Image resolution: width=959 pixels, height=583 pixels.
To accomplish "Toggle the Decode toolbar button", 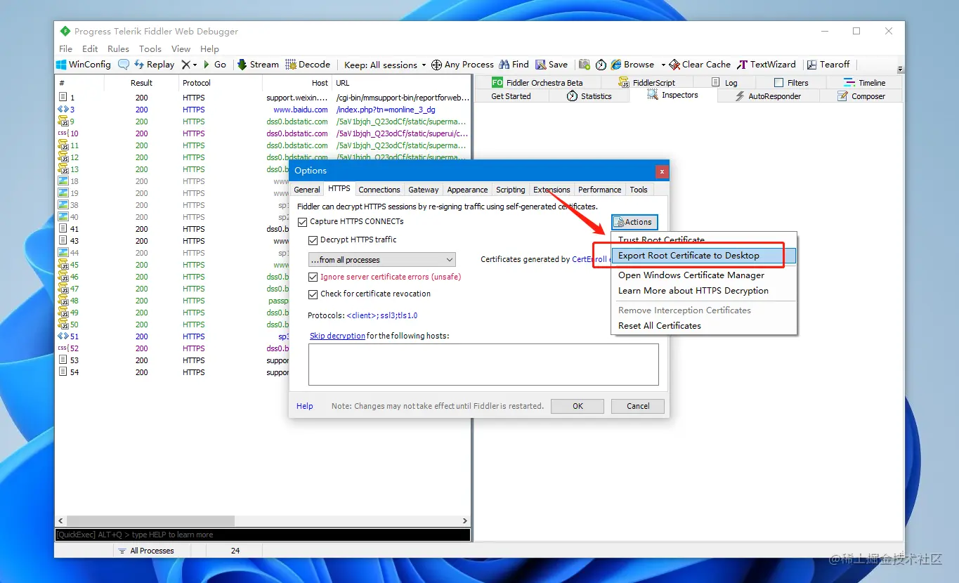I will pos(308,64).
